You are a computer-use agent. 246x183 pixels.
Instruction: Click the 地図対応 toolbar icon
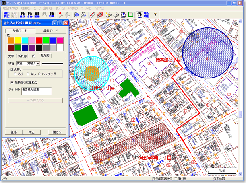pyautogui.click(x=6, y=15)
